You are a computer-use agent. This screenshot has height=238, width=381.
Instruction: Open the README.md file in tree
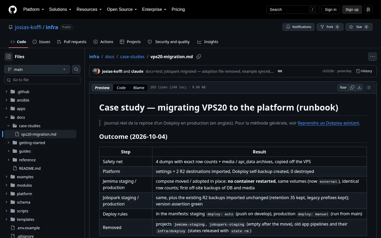coord(30,168)
